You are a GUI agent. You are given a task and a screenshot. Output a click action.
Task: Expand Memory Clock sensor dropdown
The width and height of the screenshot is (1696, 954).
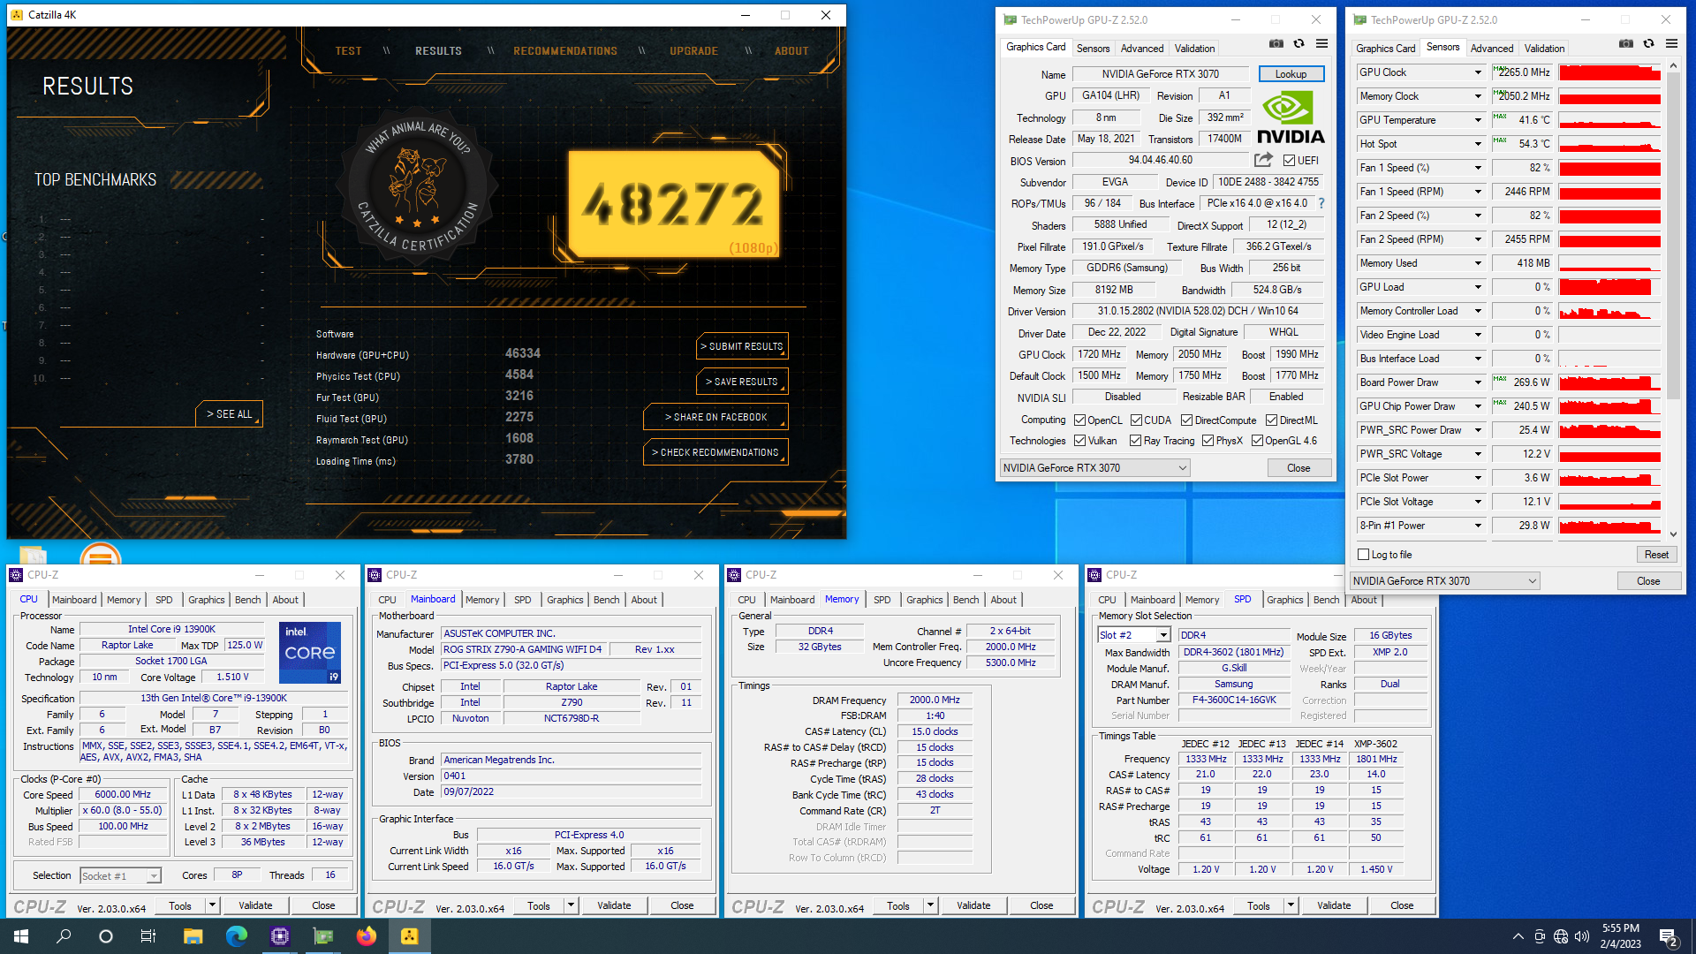pos(1477,96)
